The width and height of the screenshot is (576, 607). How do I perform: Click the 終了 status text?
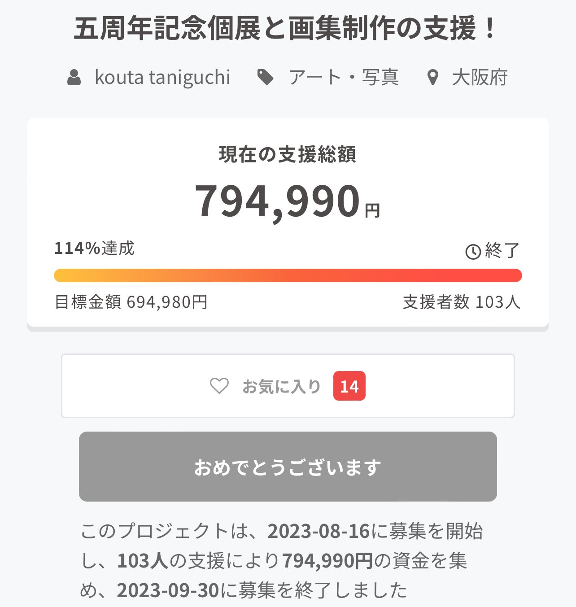502,250
